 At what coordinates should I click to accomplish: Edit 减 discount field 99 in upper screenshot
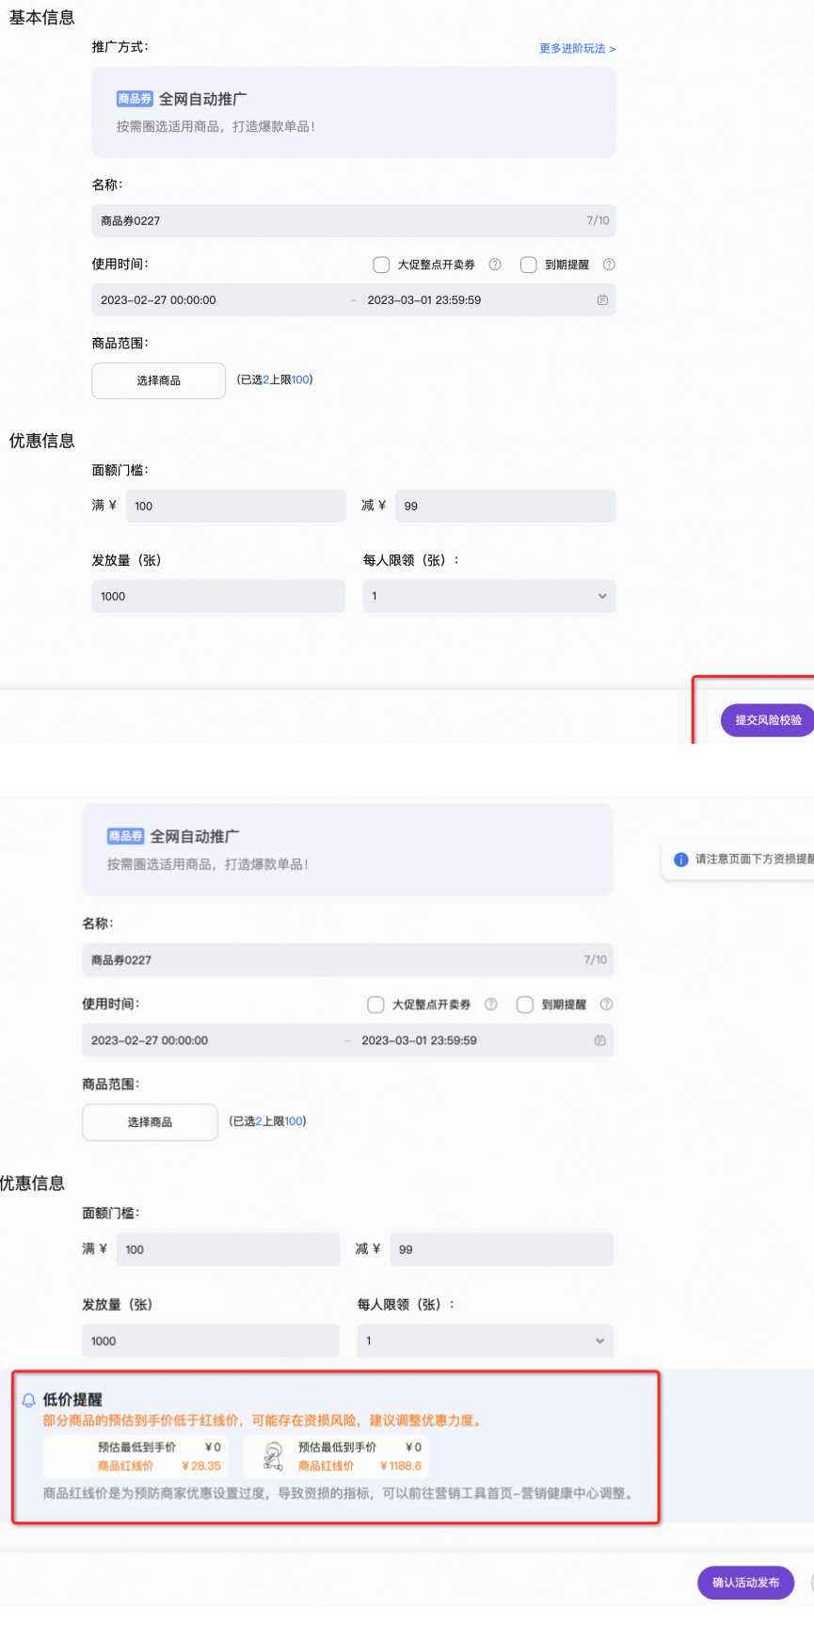(505, 506)
